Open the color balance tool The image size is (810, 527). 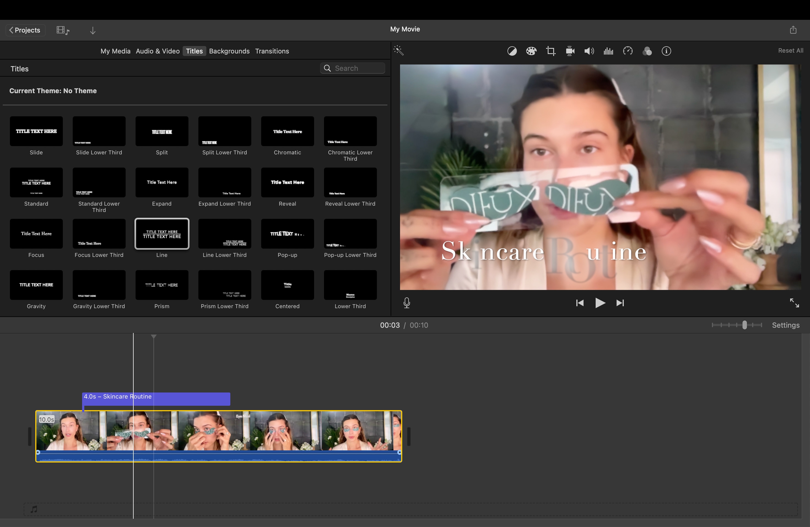512,51
